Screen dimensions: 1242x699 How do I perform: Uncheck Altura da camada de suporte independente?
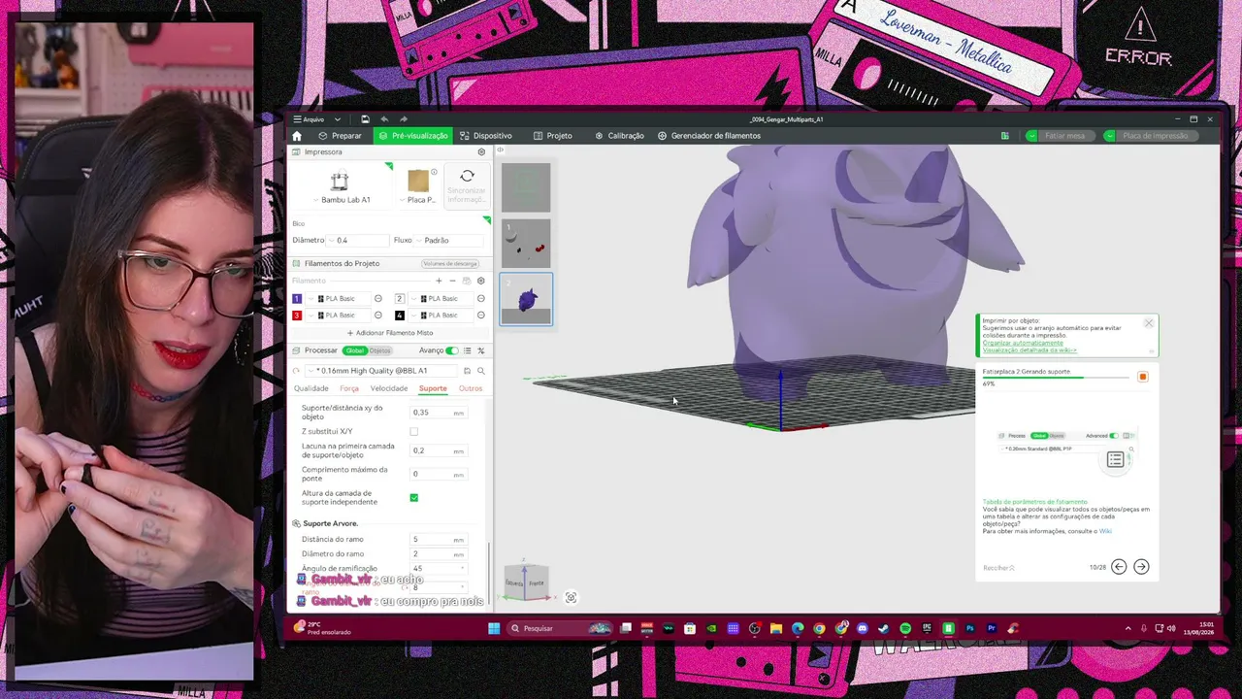pos(414,498)
